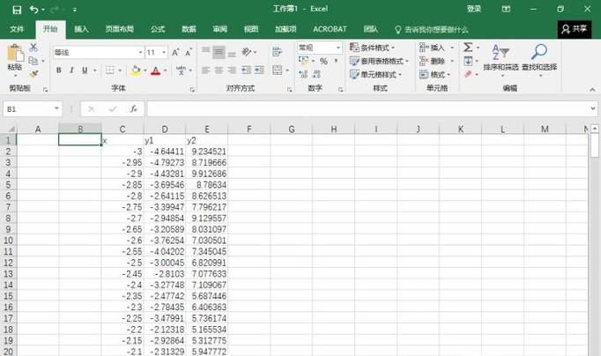601x356 pixels.
Task: Open the cell borders dropdown arrow
Action: point(120,70)
